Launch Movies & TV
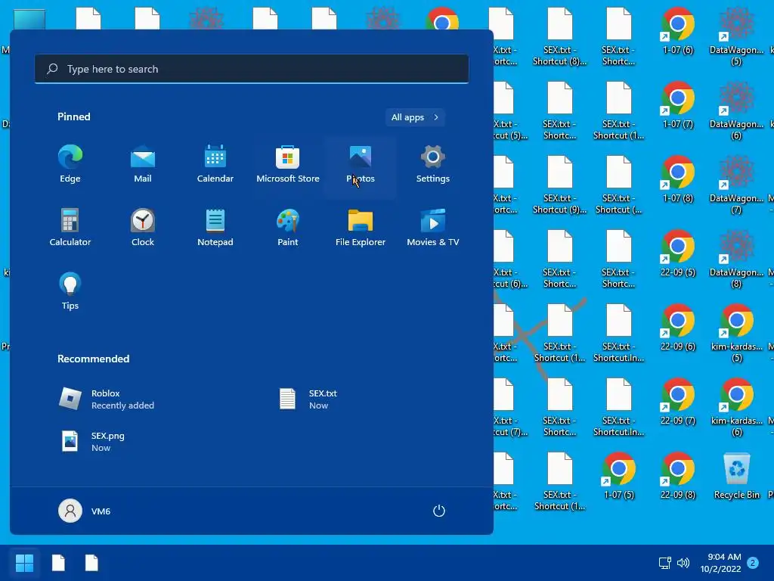Image resolution: width=774 pixels, height=581 pixels. [x=433, y=227]
